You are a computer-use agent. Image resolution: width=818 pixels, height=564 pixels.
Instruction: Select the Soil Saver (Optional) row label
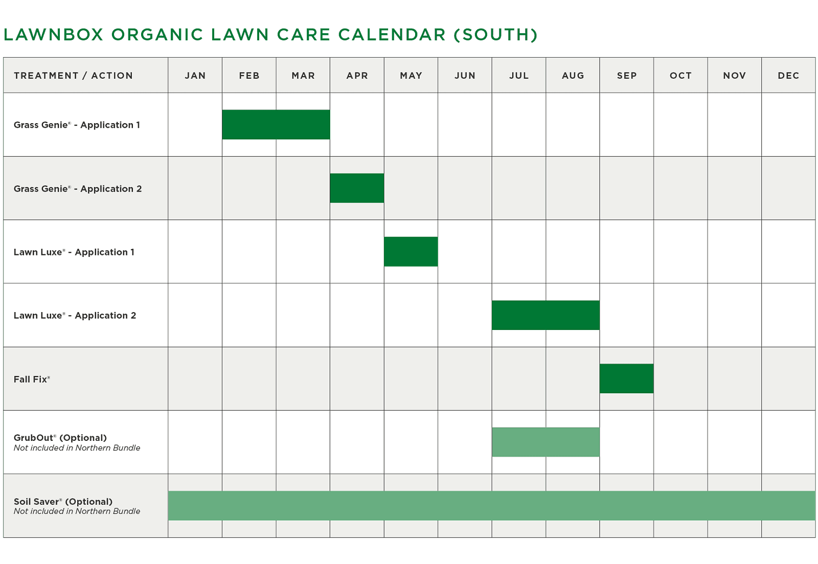(63, 502)
